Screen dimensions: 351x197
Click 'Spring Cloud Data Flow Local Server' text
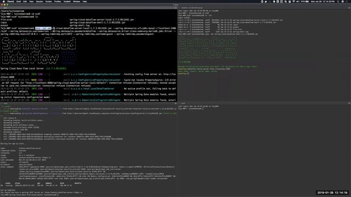click(22, 68)
